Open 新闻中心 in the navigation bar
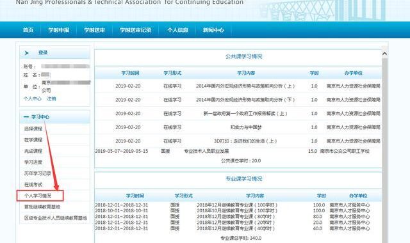 click(x=213, y=30)
